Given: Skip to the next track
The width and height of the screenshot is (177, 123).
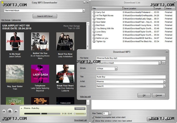Looking at the screenshot, I should coord(16,111).
